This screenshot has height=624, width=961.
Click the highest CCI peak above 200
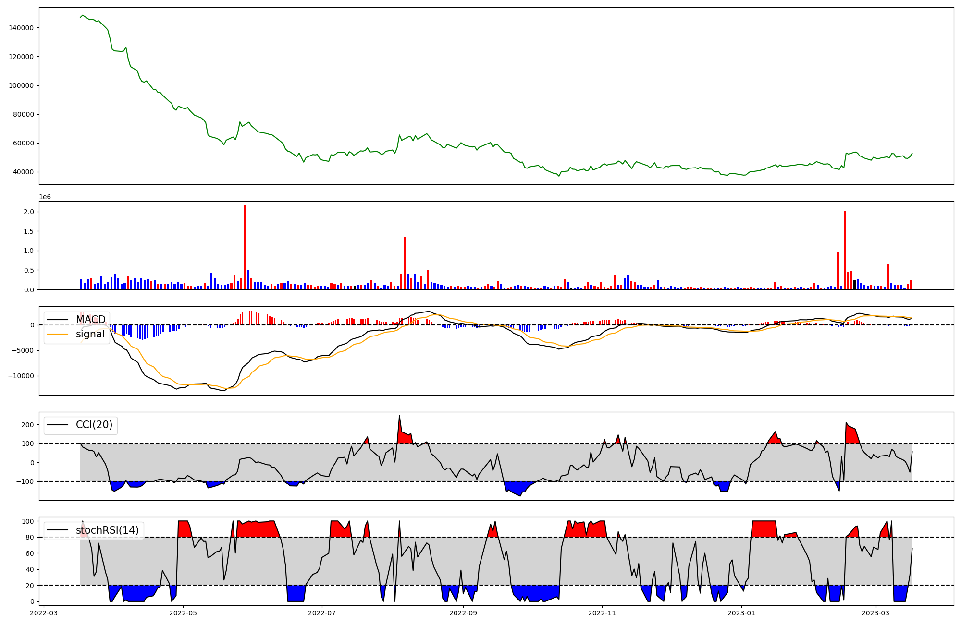[399, 417]
